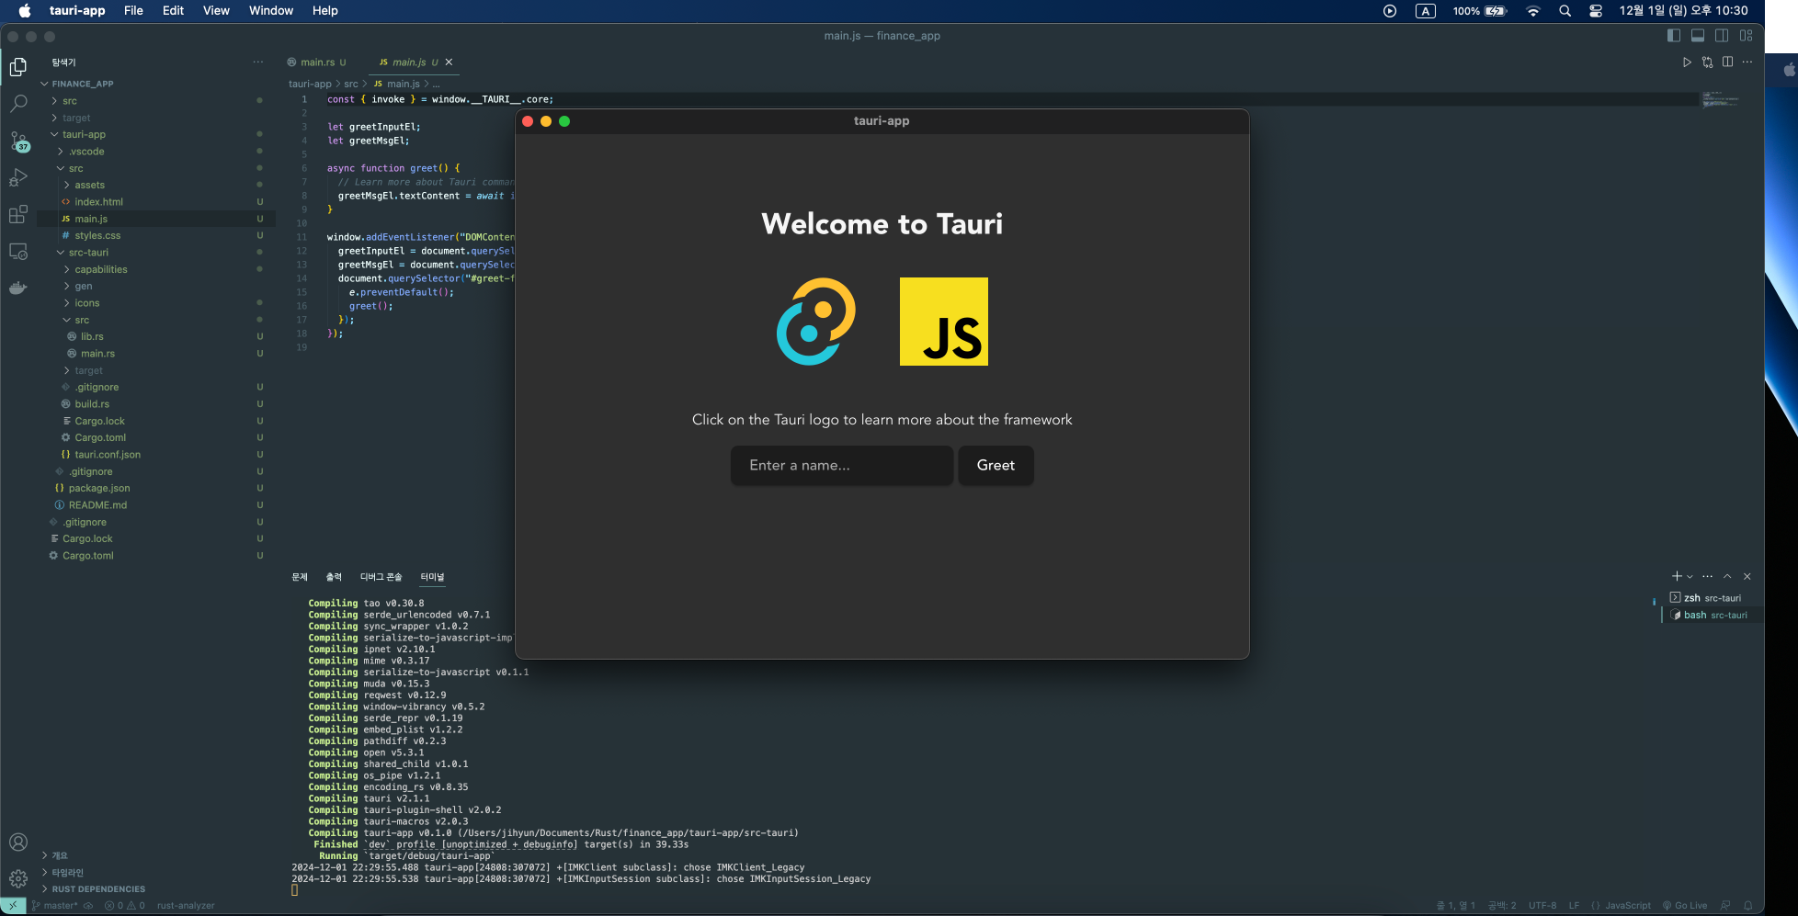Switch to the 디버그 콘솔 panel tab
Viewport: 1798px width, 916px height.
tap(381, 577)
